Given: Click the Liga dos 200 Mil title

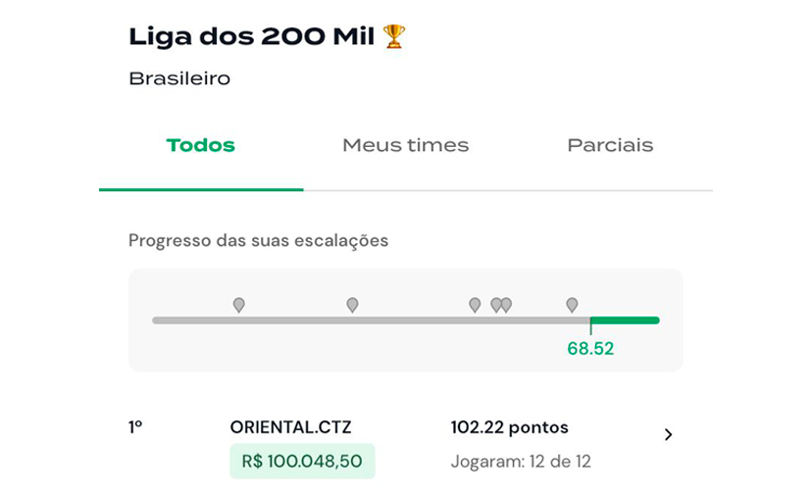Looking at the screenshot, I should [252, 36].
